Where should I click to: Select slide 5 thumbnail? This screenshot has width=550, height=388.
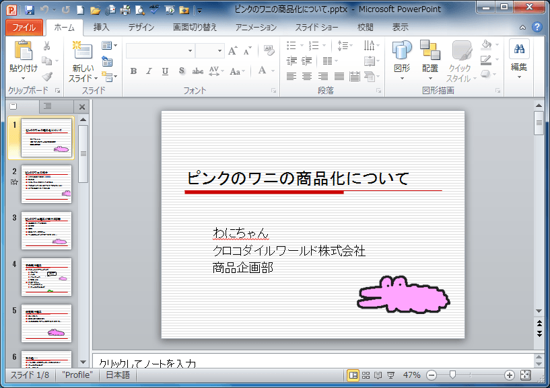(46, 323)
